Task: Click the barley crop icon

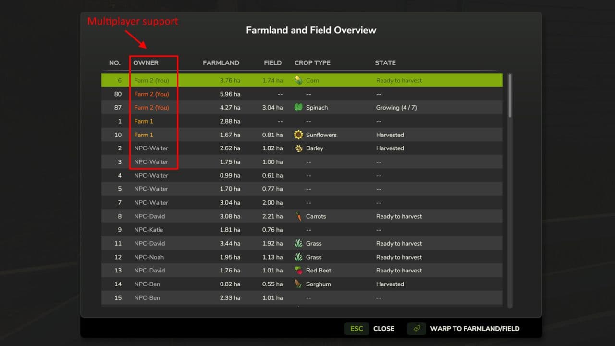Action: [298, 148]
